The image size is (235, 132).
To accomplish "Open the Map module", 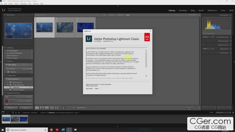I will tap(193, 10).
